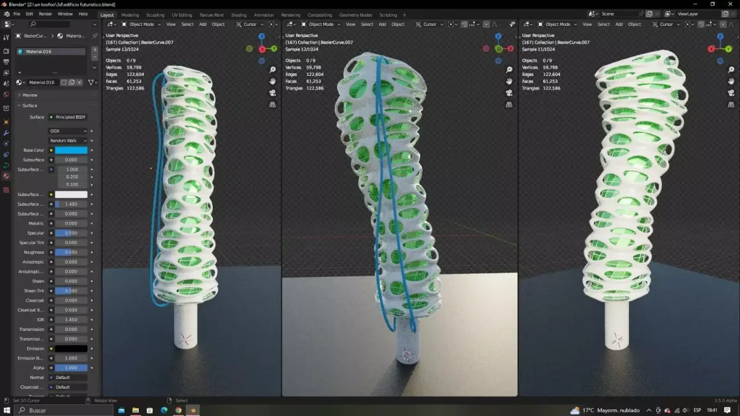Image resolution: width=740 pixels, height=416 pixels.
Task: Click pan hand gizmo in Sample 13/1024 viewport
Action: (273, 81)
